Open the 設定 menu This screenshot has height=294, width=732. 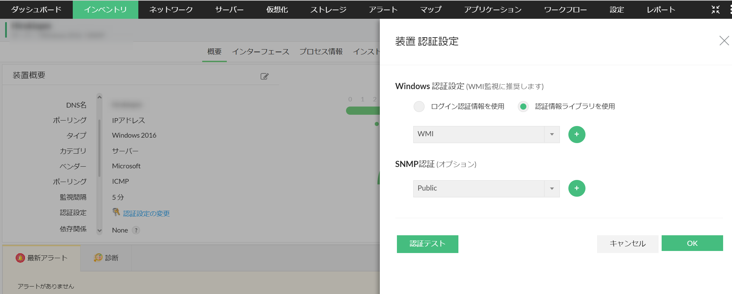pyautogui.click(x=617, y=10)
